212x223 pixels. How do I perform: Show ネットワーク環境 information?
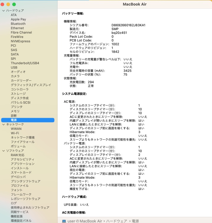tap(23, 138)
